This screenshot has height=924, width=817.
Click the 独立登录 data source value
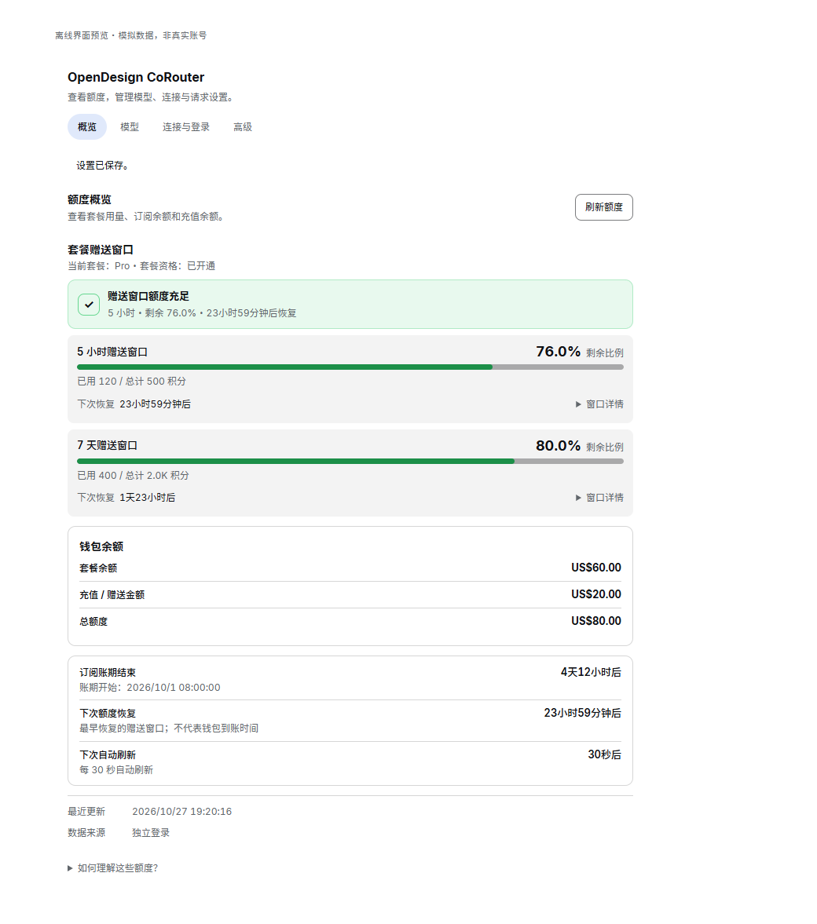pos(151,833)
